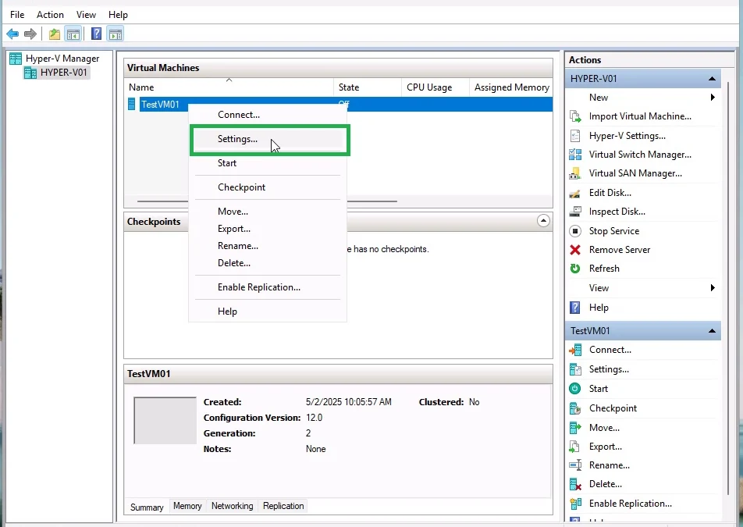Sort by the CPU Usage column header

(435, 87)
